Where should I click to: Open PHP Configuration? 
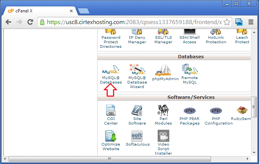(215, 111)
